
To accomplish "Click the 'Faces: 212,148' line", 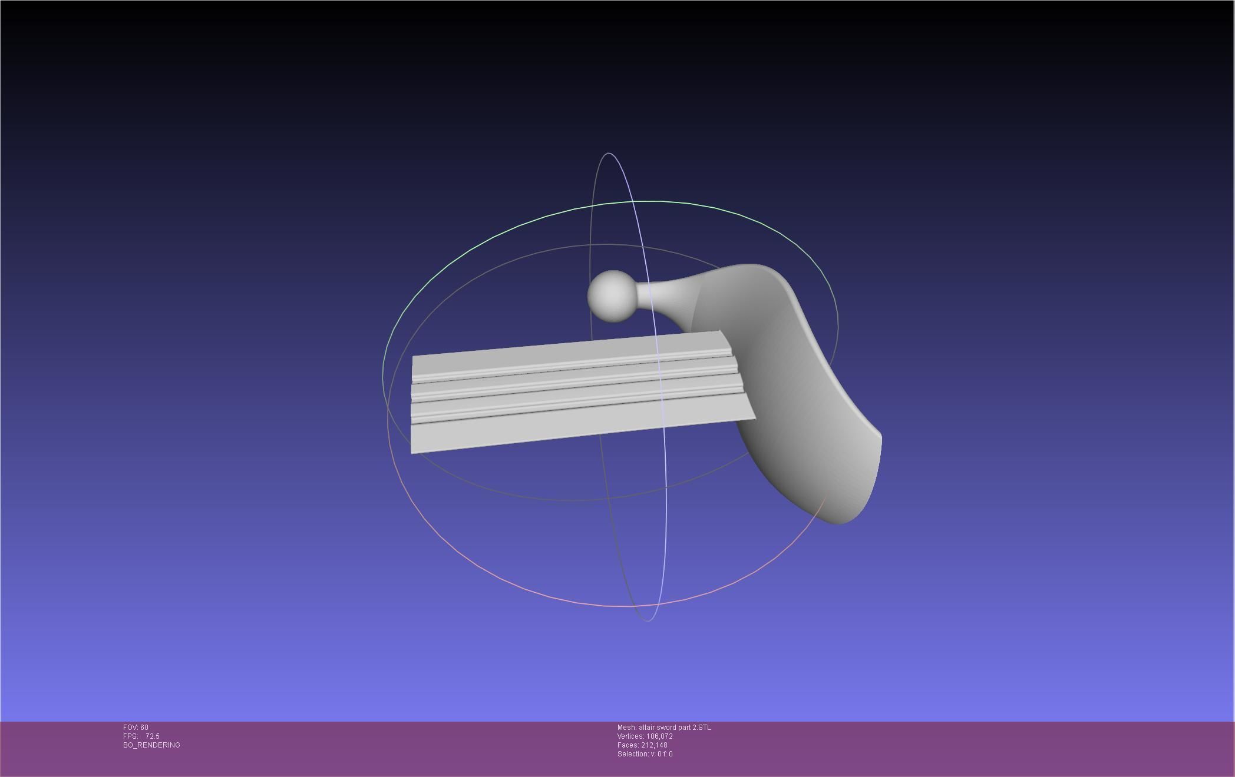I will (642, 745).
